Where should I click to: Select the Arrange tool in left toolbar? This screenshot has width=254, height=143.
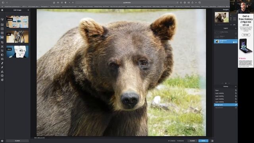pyautogui.click(x=2, y=19)
